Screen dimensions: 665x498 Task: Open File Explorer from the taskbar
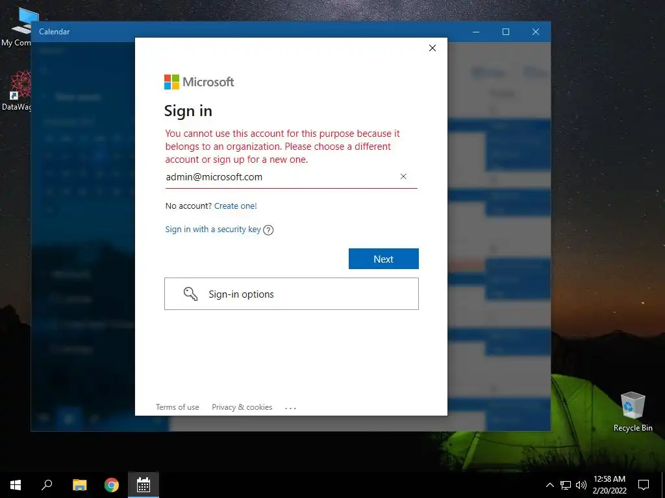(x=79, y=485)
